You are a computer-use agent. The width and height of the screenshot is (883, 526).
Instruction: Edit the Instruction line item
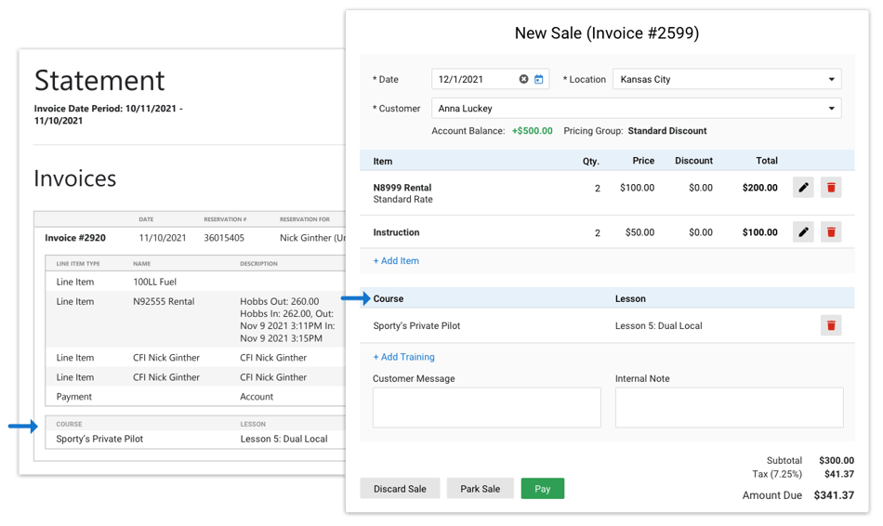[x=803, y=232]
